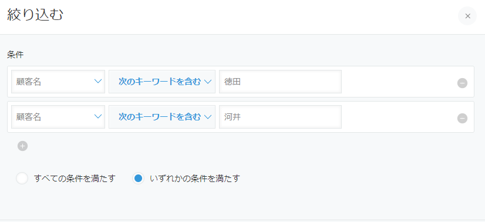Click the 条件 section label

[x=15, y=55]
